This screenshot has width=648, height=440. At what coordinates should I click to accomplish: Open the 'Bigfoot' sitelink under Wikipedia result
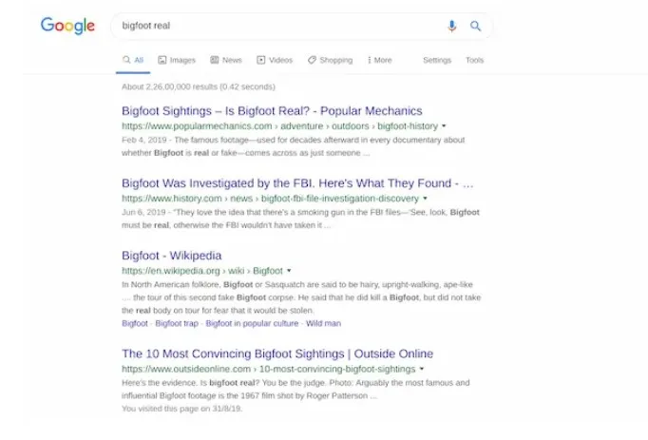point(135,323)
